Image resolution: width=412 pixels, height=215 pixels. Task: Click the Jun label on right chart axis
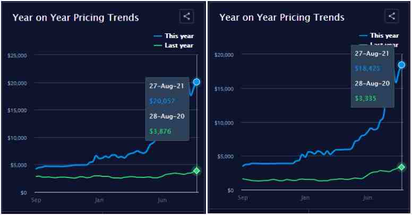(367, 198)
